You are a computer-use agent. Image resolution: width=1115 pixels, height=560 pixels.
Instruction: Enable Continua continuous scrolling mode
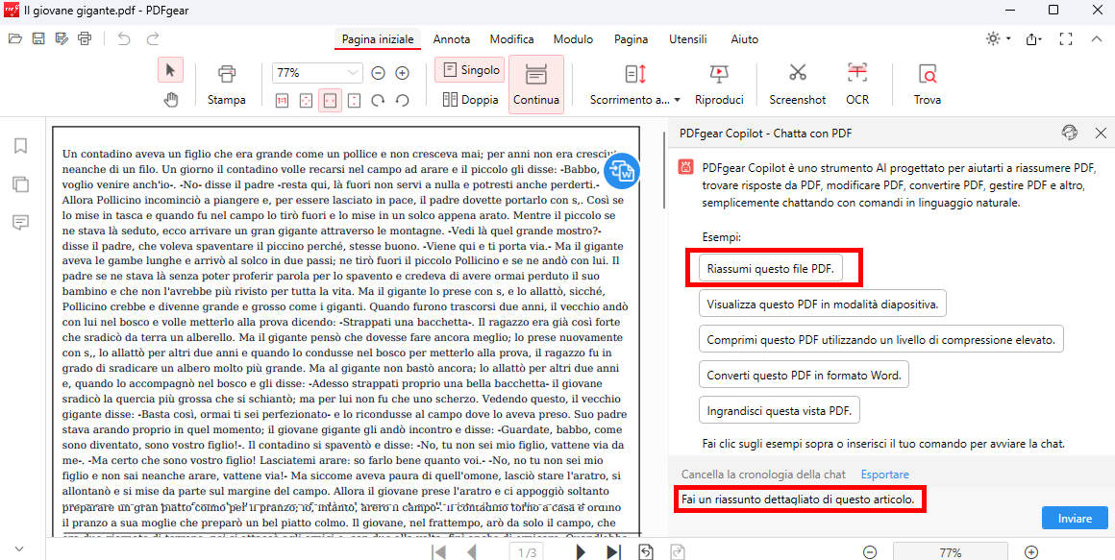(x=536, y=83)
